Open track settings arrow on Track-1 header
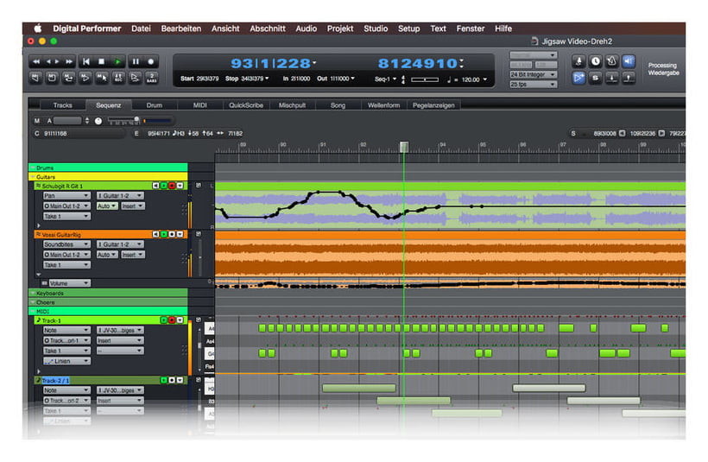708x462 pixels. 180,320
